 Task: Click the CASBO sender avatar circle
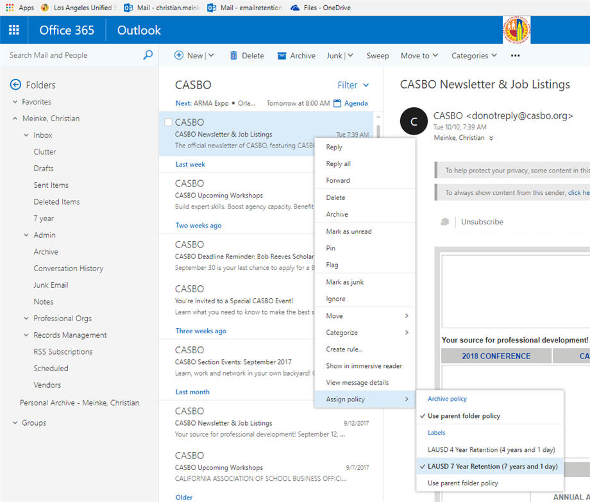coord(414,121)
